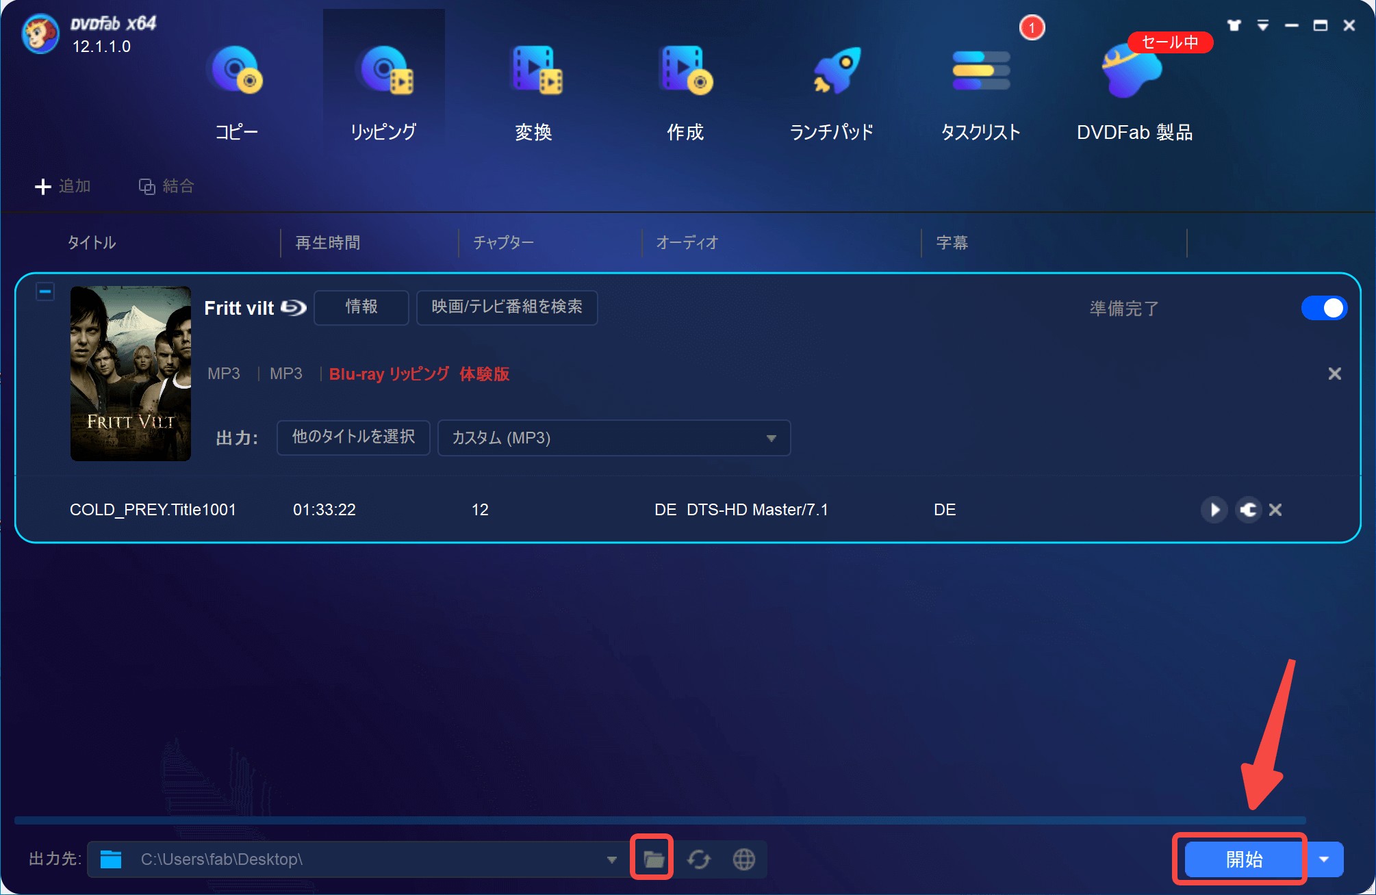Image resolution: width=1376 pixels, height=895 pixels.
Task: Open advanced settings wrench for Title1001
Action: [1249, 510]
